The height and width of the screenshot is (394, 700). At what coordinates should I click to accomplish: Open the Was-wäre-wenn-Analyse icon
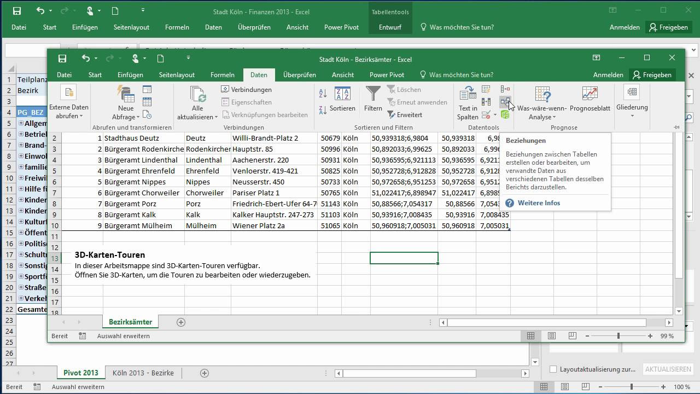coord(542,94)
